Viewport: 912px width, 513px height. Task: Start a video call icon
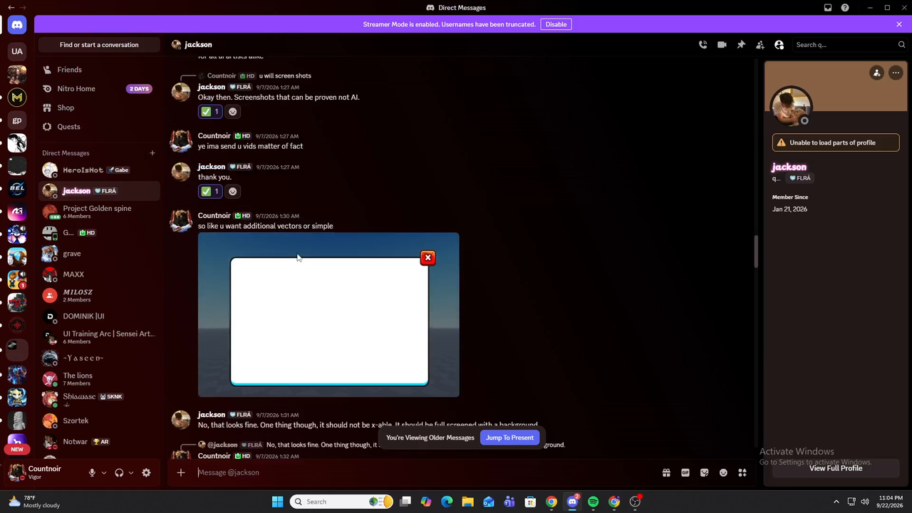722,45
